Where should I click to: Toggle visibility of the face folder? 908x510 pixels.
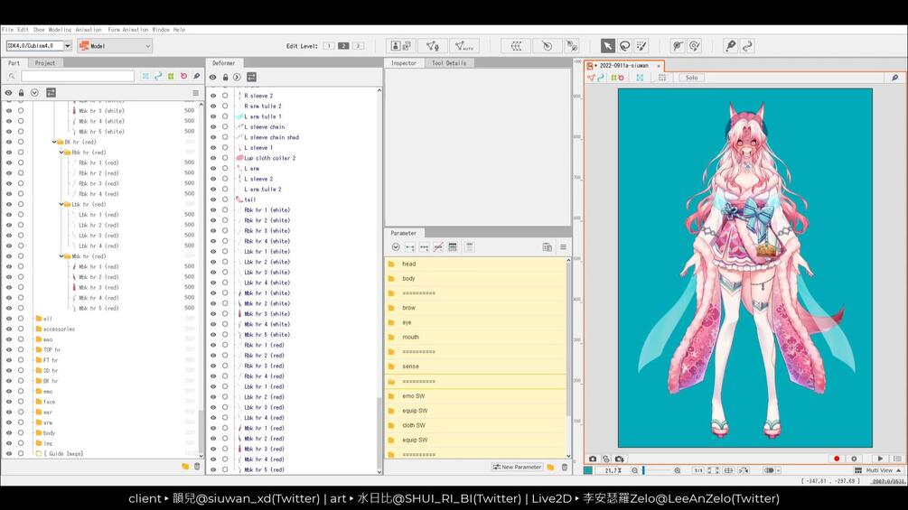(9, 402)
